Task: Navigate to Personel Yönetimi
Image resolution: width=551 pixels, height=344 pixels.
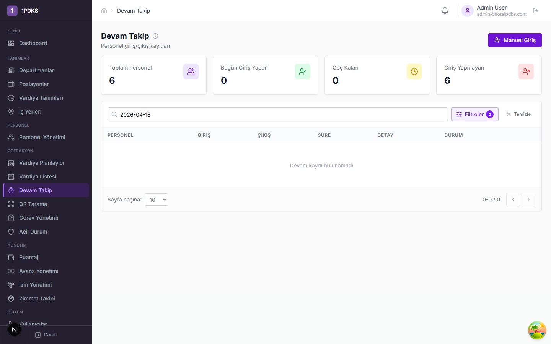Action: point(42,137)
